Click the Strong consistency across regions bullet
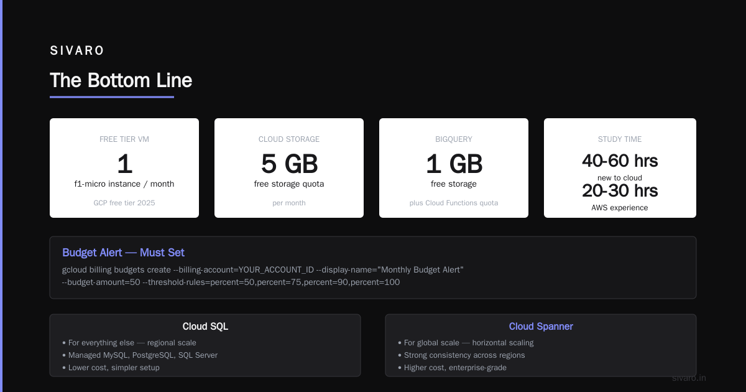The image size is (746, 392). 461,355
